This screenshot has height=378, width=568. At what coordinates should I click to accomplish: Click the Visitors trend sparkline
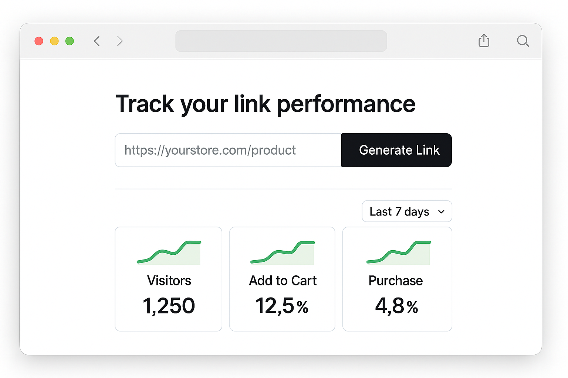169,253
